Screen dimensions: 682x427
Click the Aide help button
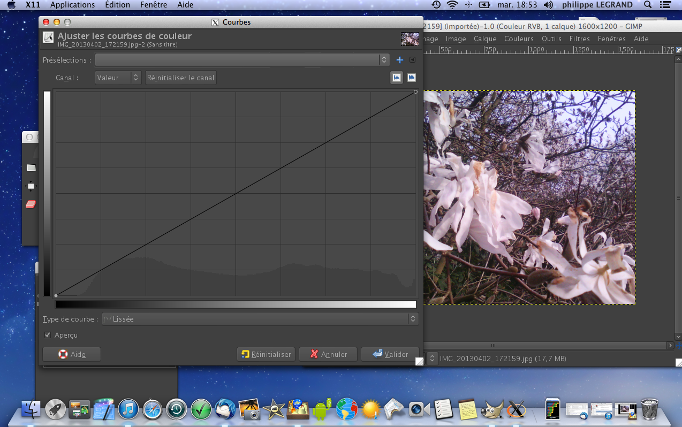coord(72,354)
